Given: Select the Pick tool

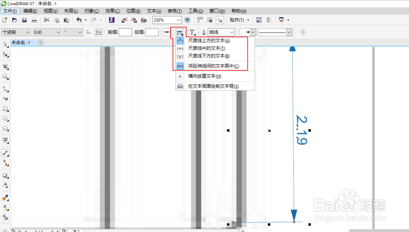Looking at the screenshot, I should coord(5,44).
